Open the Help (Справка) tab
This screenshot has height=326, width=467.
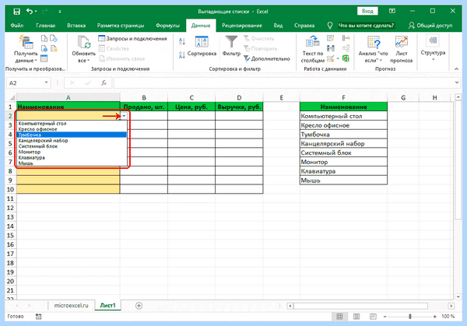coord(304,26)
